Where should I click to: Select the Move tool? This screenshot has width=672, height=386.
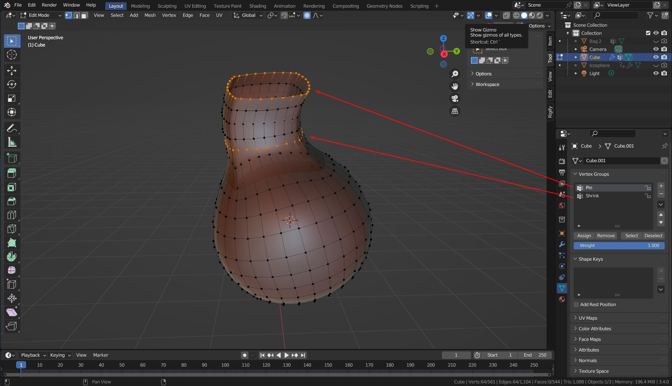pyautogui.click(x=12, y=70)
